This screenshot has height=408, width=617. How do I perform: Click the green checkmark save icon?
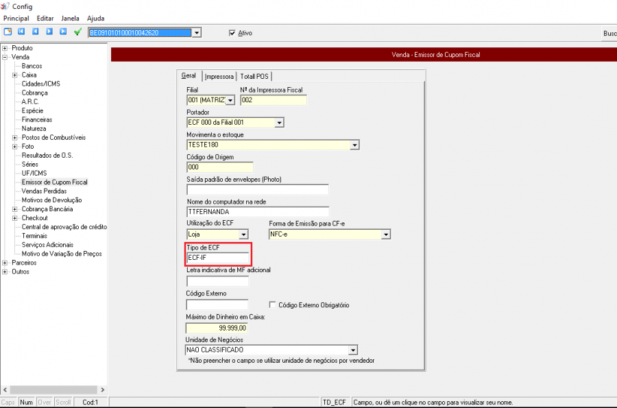[x=78, y=32]
